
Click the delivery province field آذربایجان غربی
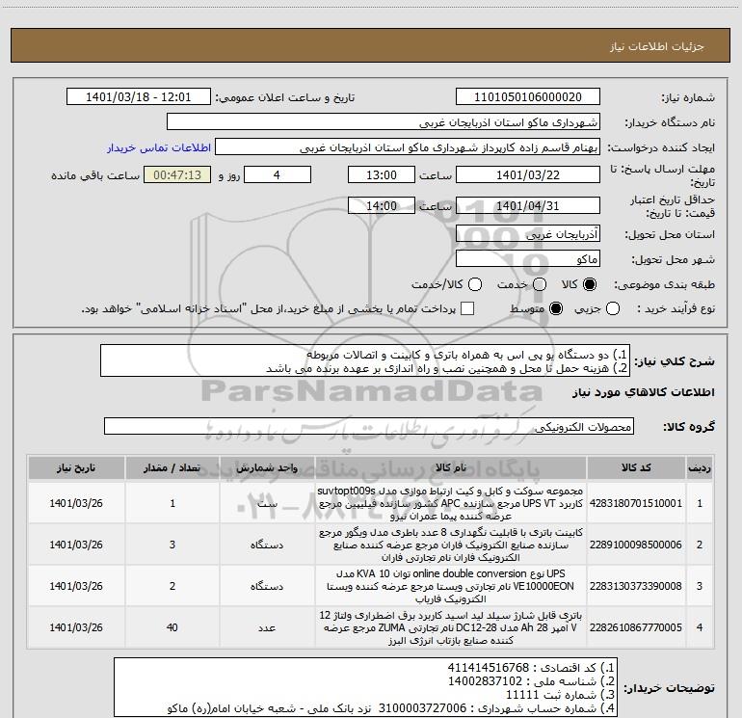pyautogui.click(x=528, y=233)
